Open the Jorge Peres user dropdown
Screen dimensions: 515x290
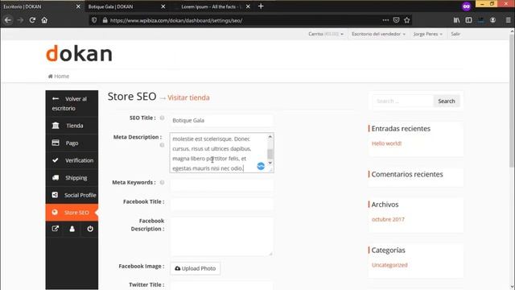tap(427, 34)
